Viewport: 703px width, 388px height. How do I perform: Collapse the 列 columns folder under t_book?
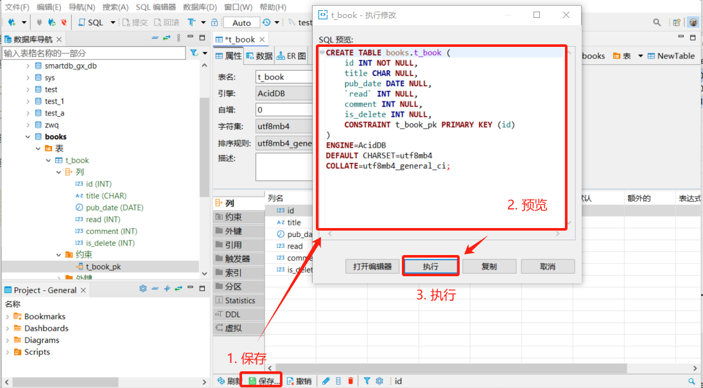(58, 172)
